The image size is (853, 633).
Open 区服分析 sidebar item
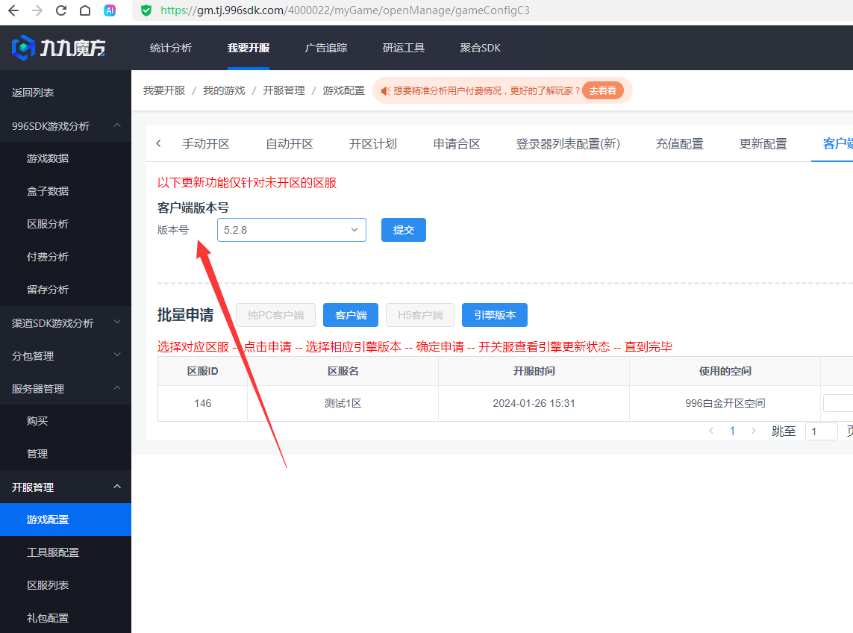(x=48, y=224)
